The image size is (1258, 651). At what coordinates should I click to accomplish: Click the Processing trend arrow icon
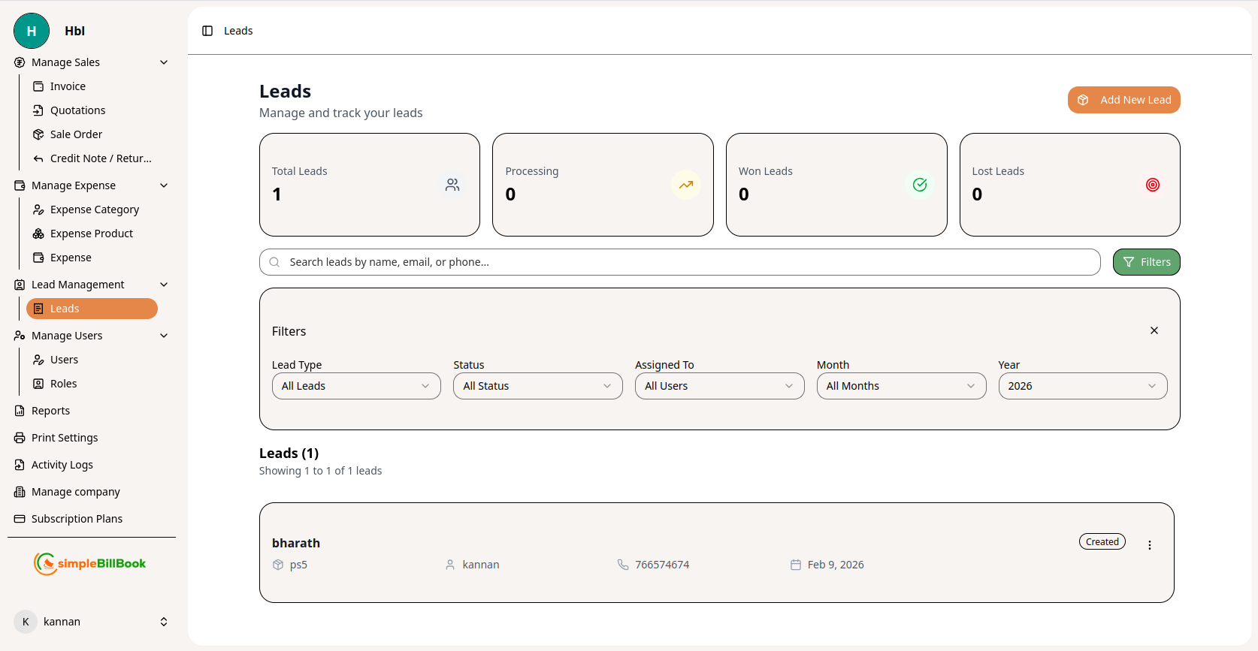pyautogui.click(x=685, y=185)
